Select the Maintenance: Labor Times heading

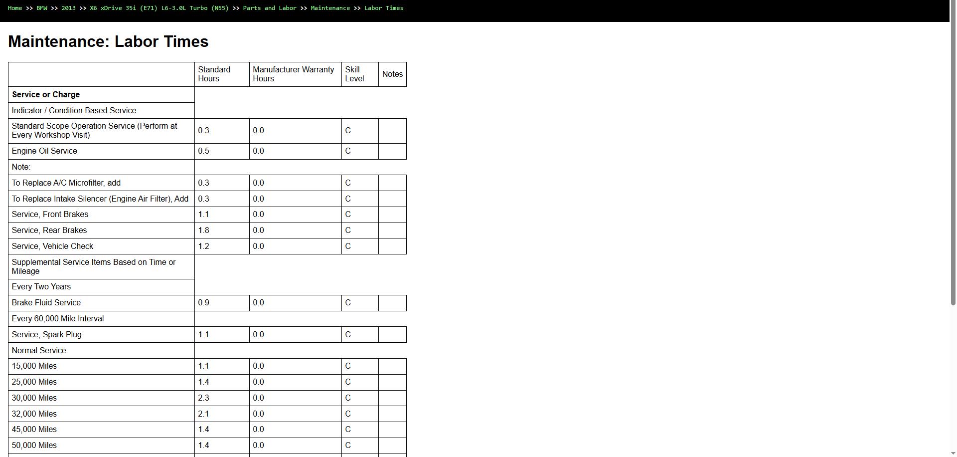click(x=108, y=41)
